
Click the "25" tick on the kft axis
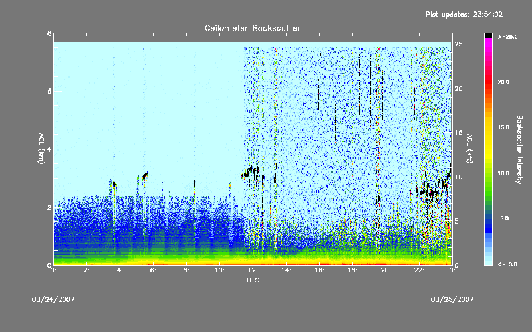[458, 44]
